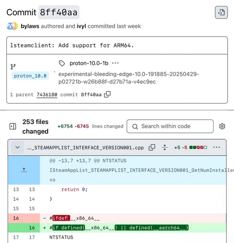Click the browse repository files icon
Viewport: 234px width, 243px height.
221,12
